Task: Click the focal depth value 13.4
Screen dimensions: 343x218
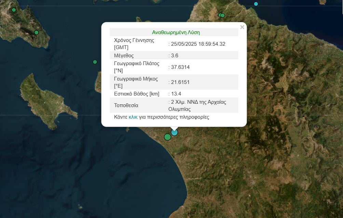Action: [176, 94]
